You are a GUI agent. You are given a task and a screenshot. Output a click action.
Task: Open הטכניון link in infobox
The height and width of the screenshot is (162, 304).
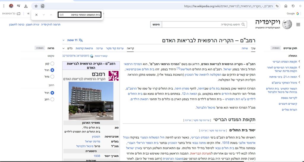pyautogui.click(x=96, y=136)
